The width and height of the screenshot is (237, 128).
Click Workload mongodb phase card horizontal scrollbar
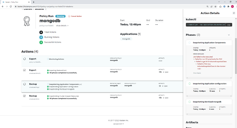pyautogui.click(x=209, y=114)
